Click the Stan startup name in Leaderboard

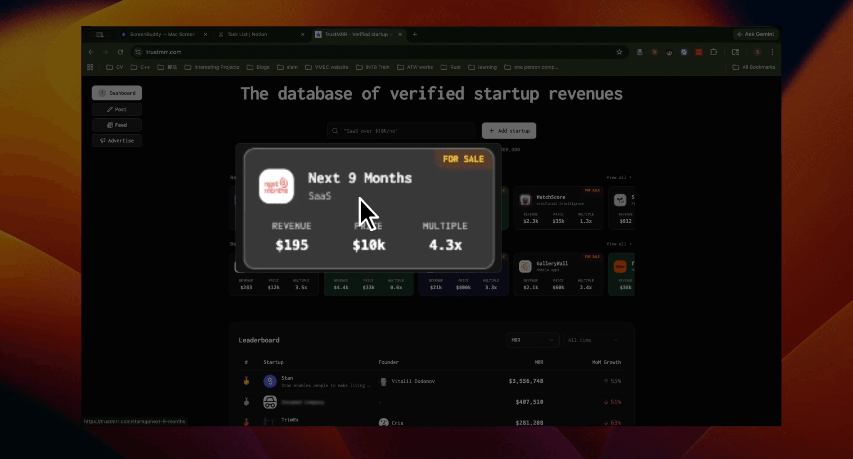pos(287,378)
